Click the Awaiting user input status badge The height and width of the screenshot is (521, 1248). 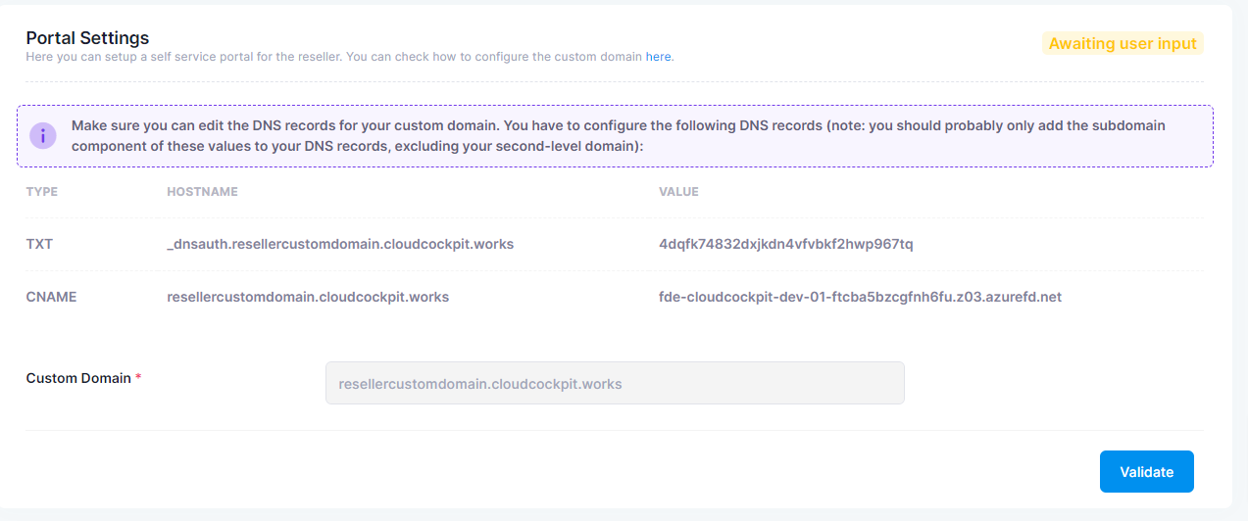pos(1123,43)
